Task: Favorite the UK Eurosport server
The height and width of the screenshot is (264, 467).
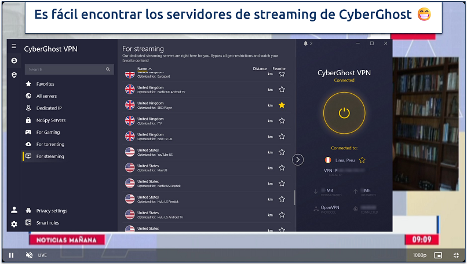Action: 282,74
